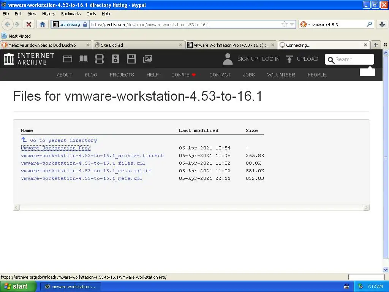Image resolution: width=389 pixels, height=292 pixels.
Task: Click the Internet Archive logo
Action: 29,59
